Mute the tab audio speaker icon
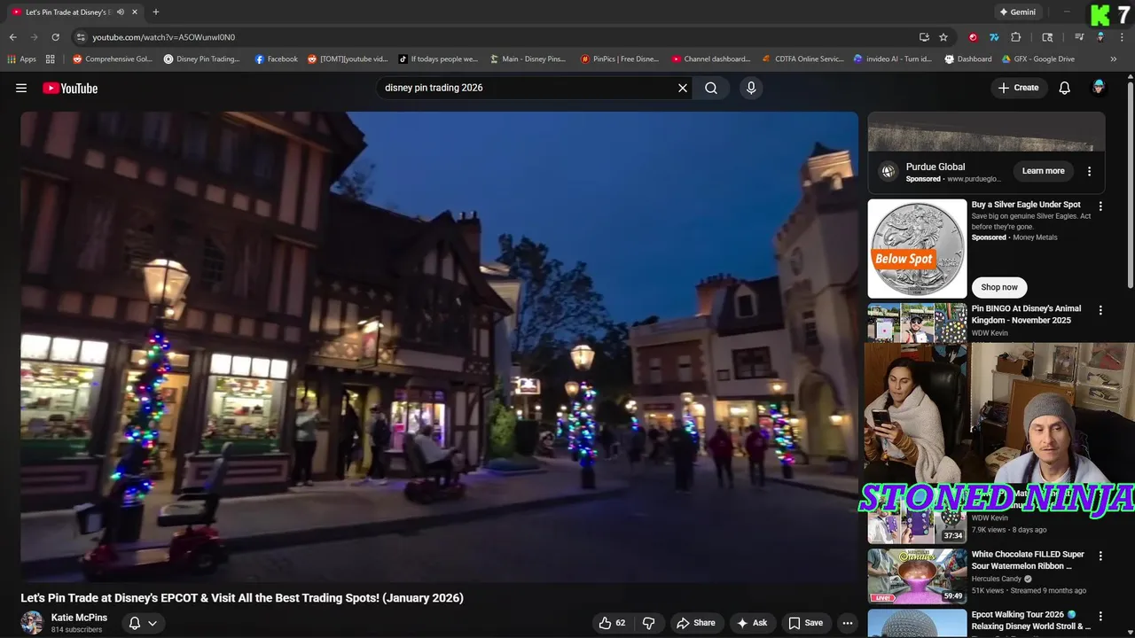The image size is (1135, 638). pos(120,12)
